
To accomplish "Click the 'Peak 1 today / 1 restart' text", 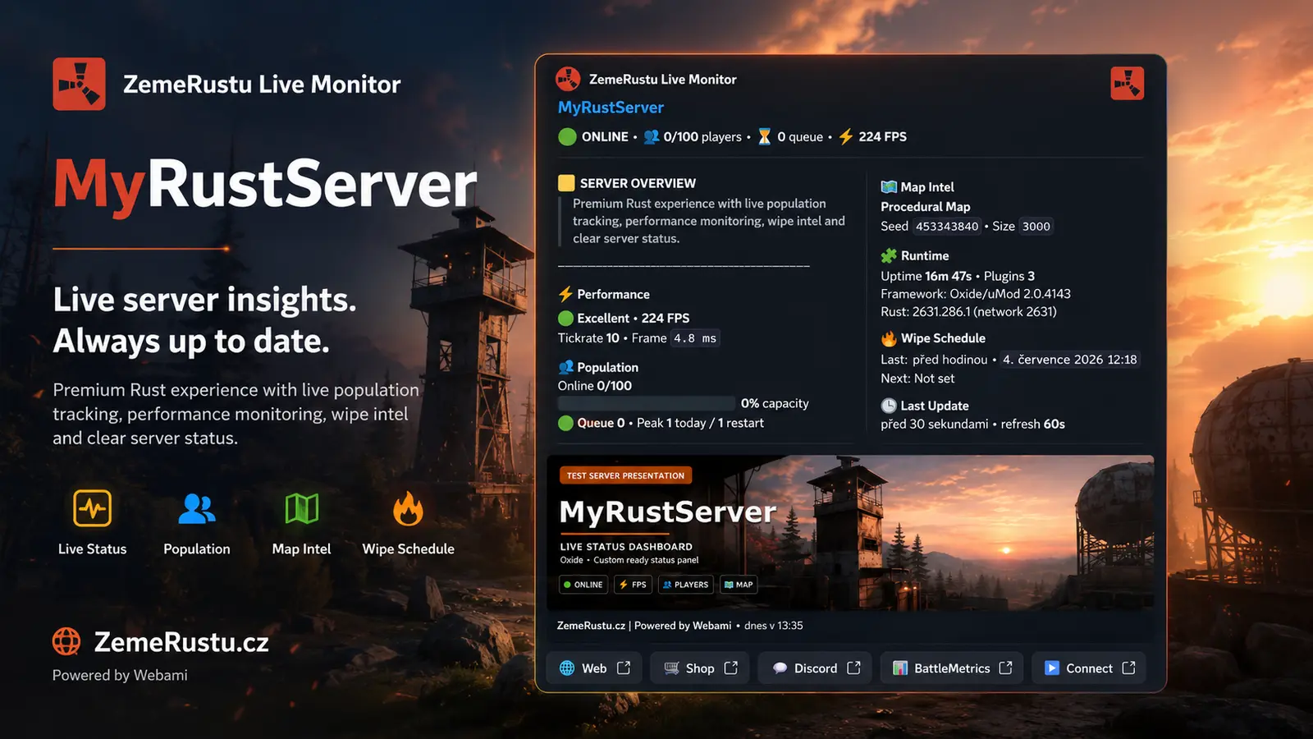I will 700,423.
